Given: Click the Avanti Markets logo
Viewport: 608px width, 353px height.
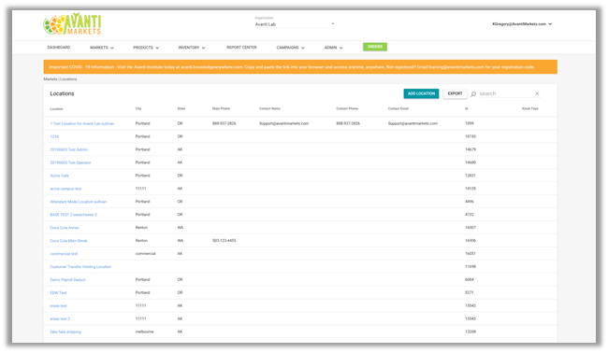Looking at the screenshot, I should (x=73, y=24).
